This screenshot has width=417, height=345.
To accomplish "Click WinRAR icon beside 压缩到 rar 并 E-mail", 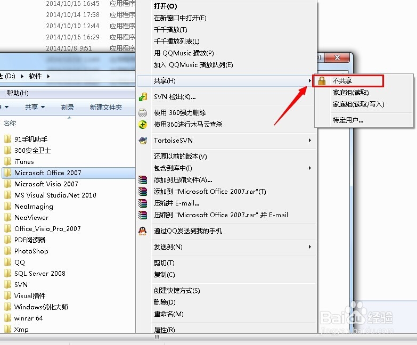I will pyautogui.click(x=143, y=215).
